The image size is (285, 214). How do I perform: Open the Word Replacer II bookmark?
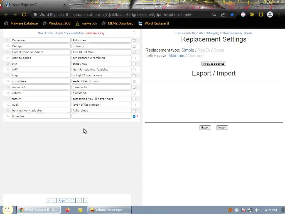pos(154,23)
